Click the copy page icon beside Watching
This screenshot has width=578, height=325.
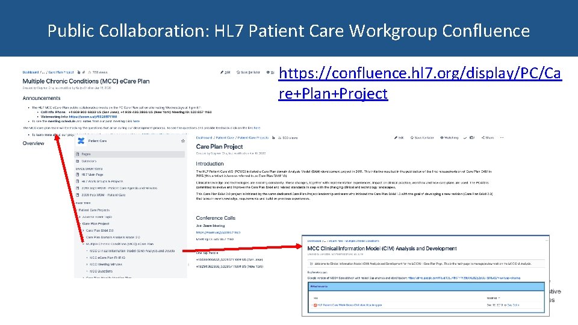(x=472, y=138)
